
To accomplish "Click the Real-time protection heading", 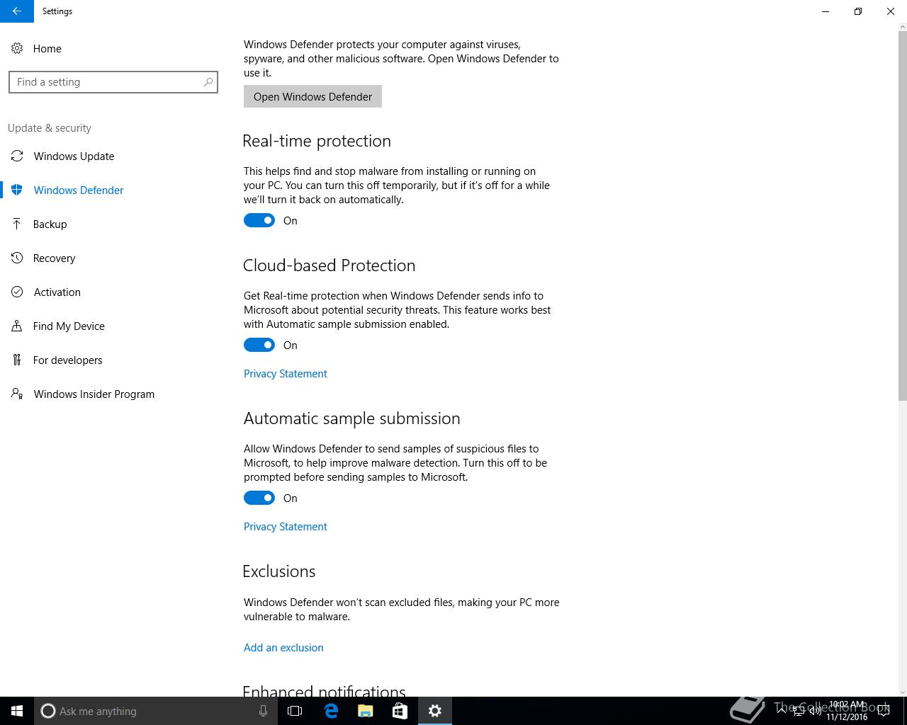I will (317, 141).
